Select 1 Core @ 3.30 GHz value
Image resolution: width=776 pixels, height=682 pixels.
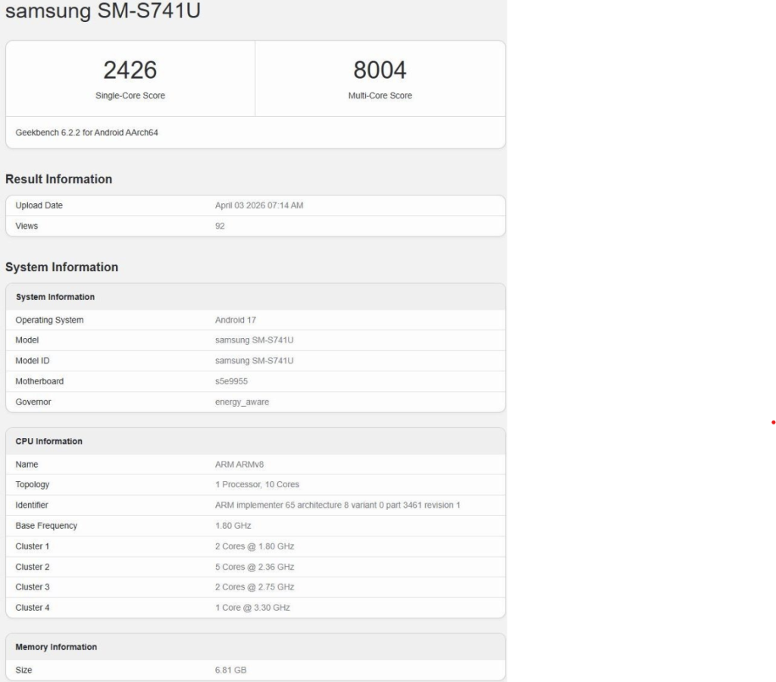pos(252,608)
